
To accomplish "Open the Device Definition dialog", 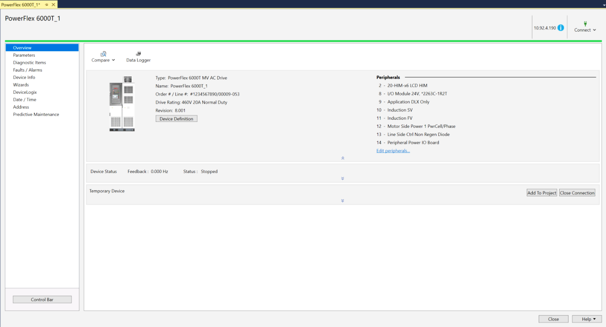I will tap(176, 118).
